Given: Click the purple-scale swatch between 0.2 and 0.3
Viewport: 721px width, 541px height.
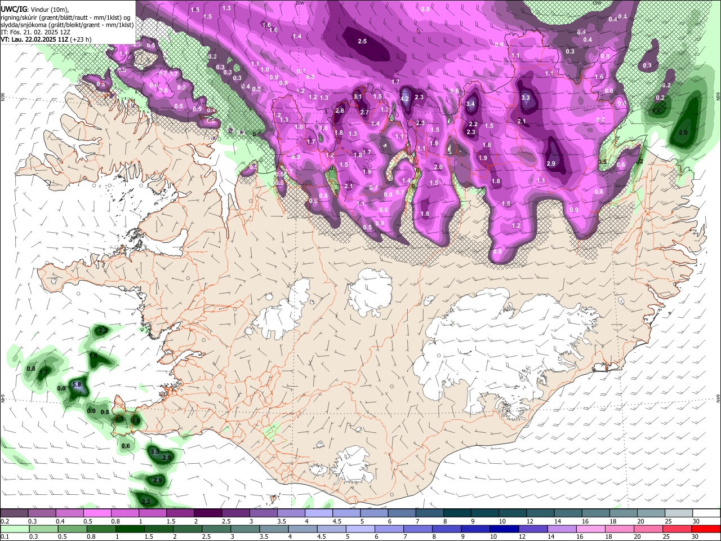Looking at the screenshot, I should pos(14,513).
